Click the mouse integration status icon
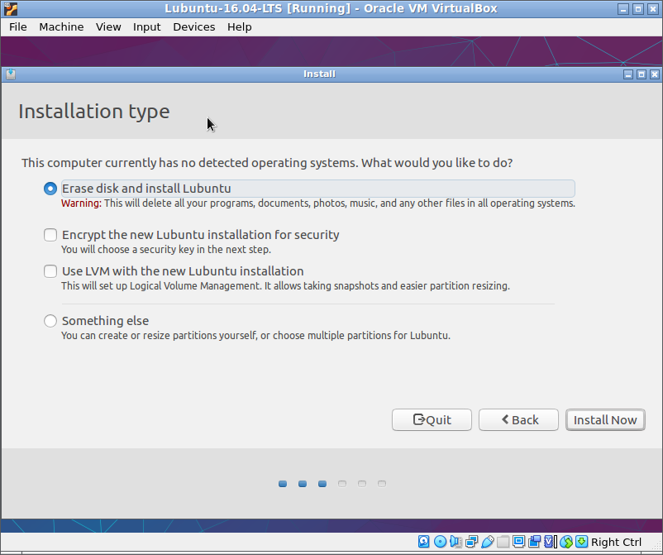Image resolution: width=663 pixels, height=555 pixels. pos(566,542)
